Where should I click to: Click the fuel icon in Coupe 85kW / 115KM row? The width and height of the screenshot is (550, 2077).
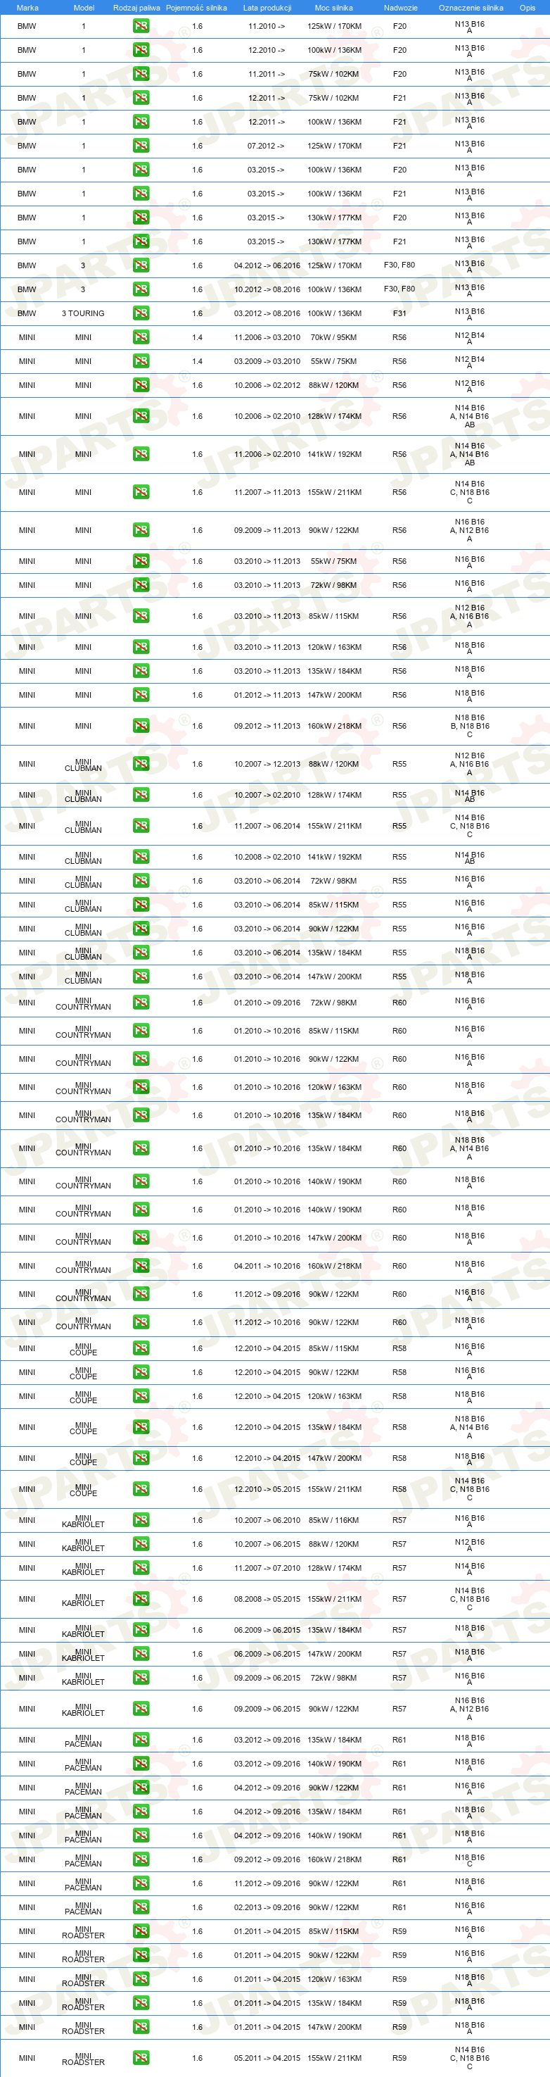coord(141,1348)
